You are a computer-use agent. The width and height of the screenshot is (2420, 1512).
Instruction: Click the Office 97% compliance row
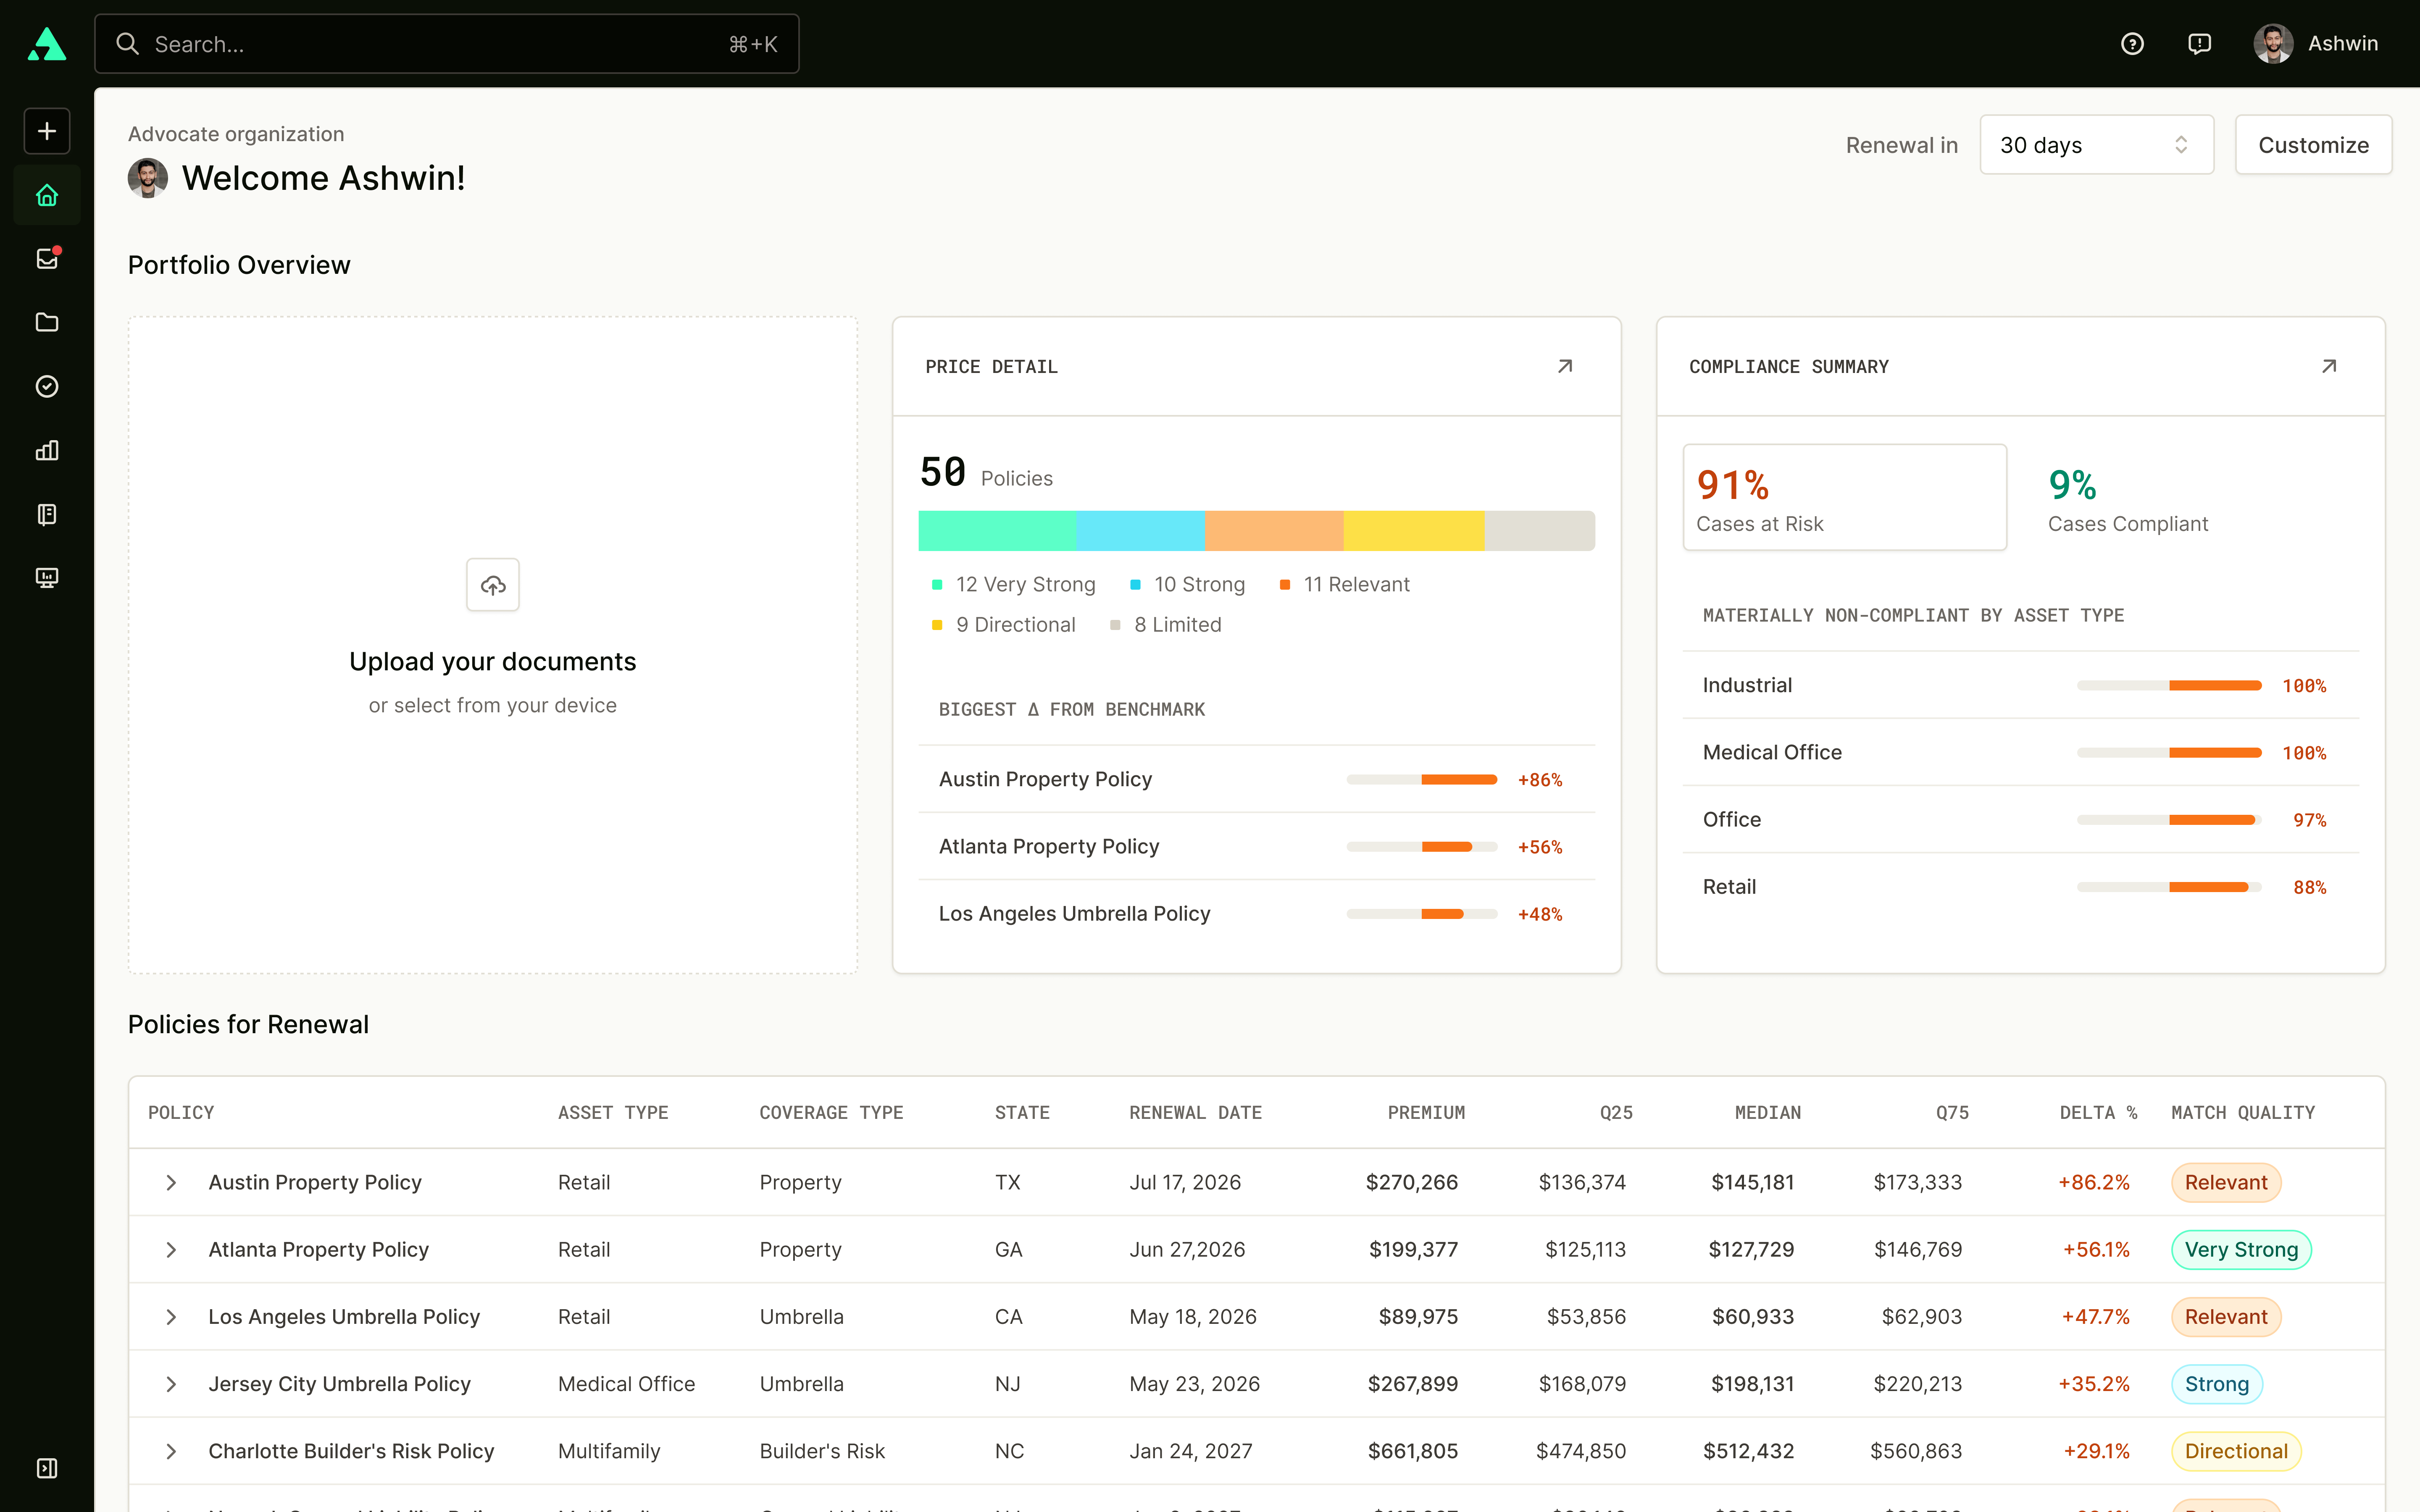pyautogui.click(x=2021, y=819)
